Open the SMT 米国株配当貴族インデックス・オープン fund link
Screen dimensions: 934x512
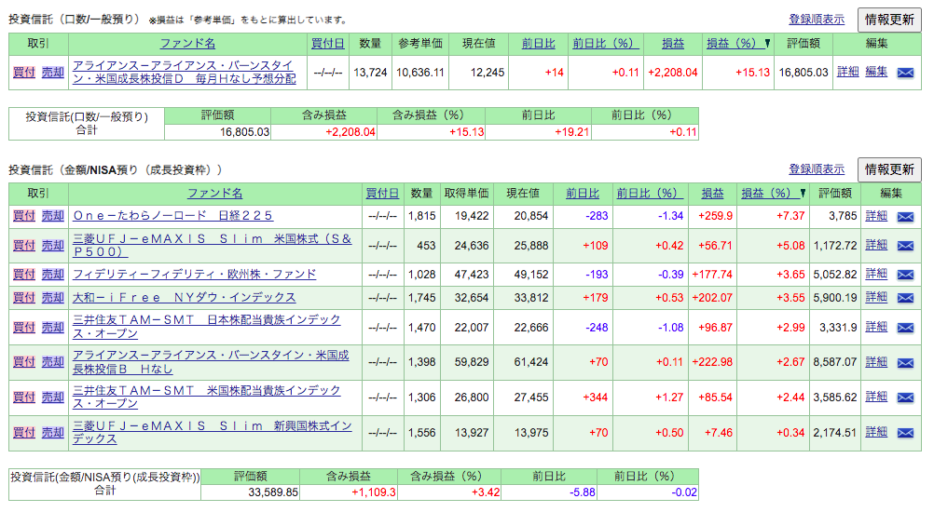pyautogui.click(x=207, y=397)
